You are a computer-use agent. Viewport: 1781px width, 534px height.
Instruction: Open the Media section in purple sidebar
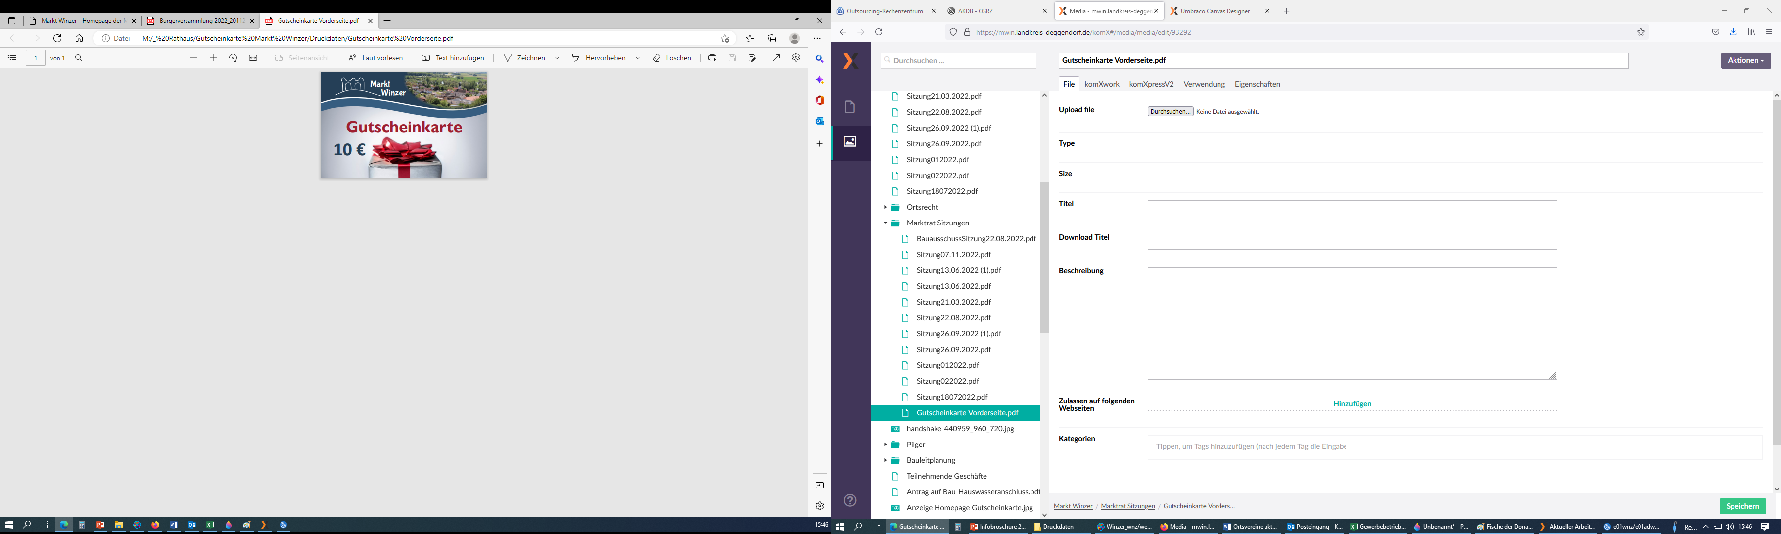tap(850, 141)
